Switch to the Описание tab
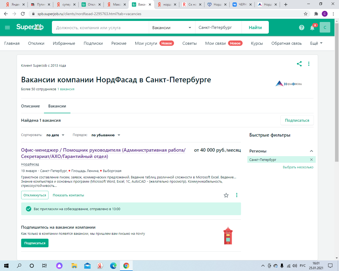The image size is (339, 271). [30, 106]
